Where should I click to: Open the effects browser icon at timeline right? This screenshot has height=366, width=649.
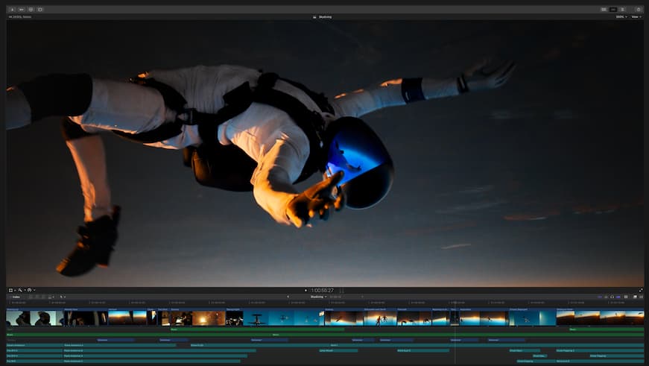[x=634, y=297]
